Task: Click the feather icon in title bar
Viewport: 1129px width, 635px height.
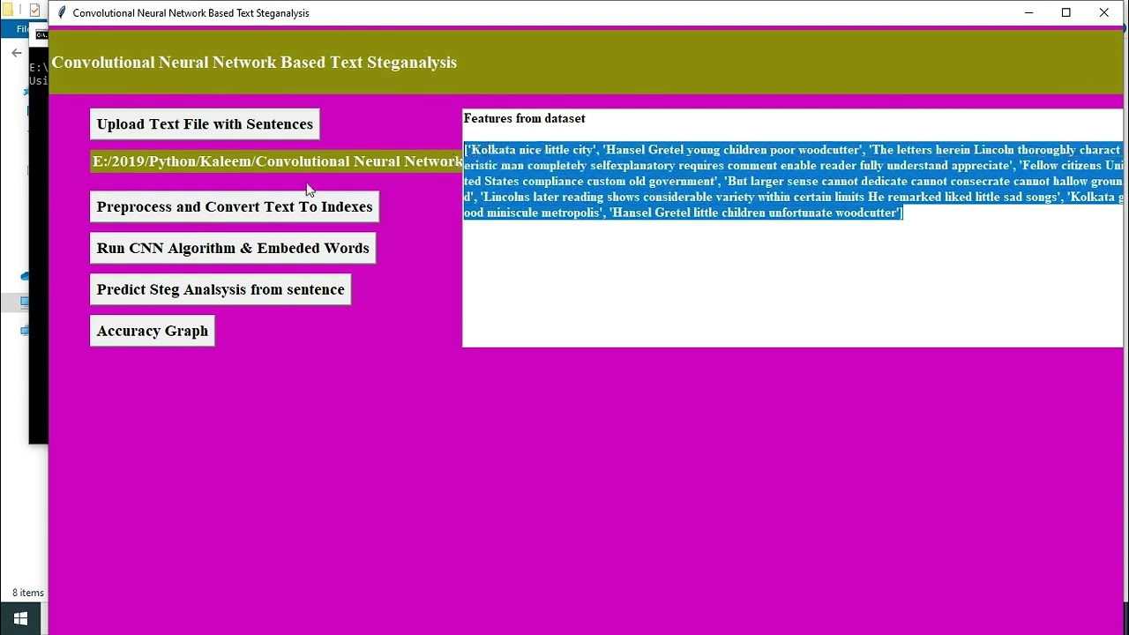Action: click(x=62, y=12)
